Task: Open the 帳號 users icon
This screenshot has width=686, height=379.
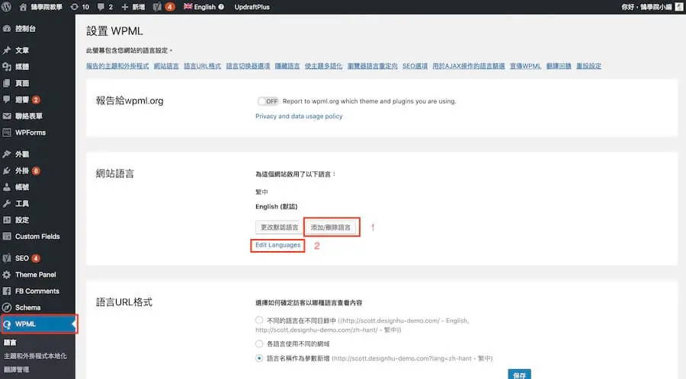Action: [x=7, y=187]
